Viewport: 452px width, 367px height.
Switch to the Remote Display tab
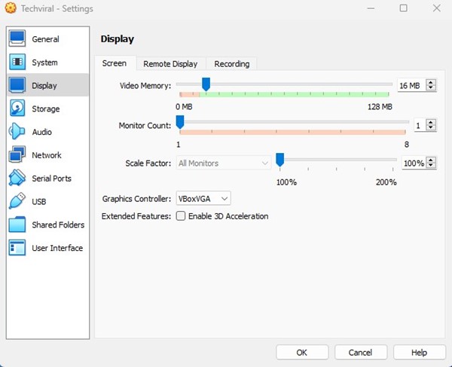[x=170, y=64]
